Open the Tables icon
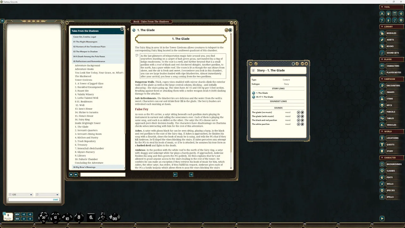 (382, 118)
